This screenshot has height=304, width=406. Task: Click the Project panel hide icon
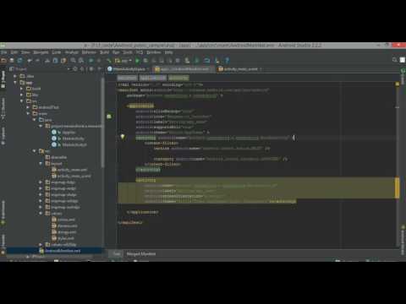(99, 69)
